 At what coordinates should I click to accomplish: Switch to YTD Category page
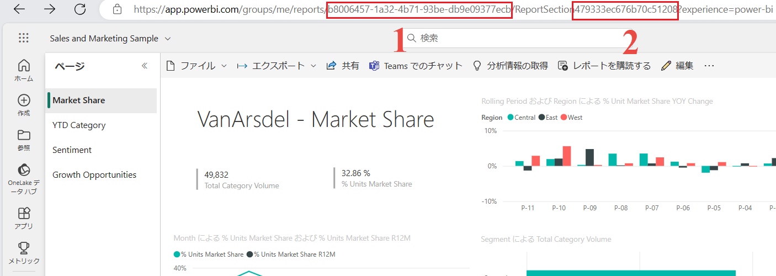(102, 125)
